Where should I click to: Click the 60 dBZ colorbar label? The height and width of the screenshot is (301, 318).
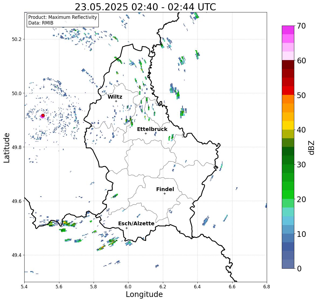click(x=301, y=61)
